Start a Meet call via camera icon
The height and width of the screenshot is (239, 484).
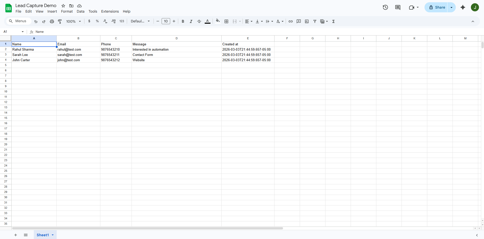[411, 8]
